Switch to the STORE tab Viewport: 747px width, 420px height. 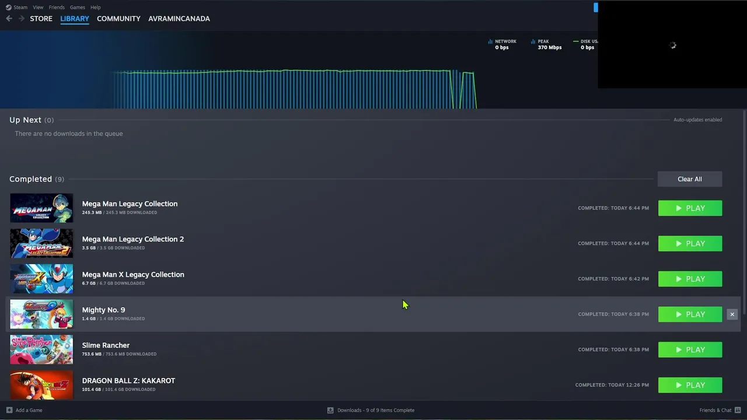41,19
